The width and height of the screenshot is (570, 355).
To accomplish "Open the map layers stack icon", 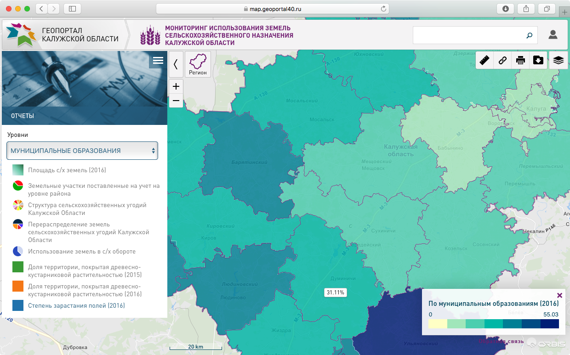I will click(x=559, y=60).
